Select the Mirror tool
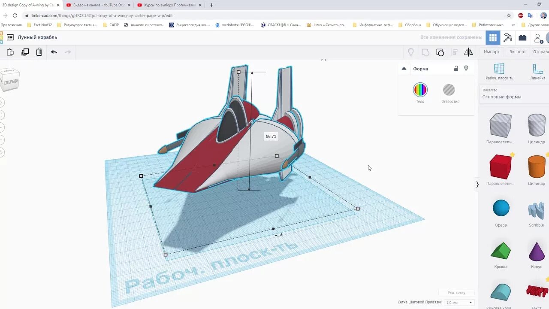This screenshot has width=549, height=309. point(468,52)
